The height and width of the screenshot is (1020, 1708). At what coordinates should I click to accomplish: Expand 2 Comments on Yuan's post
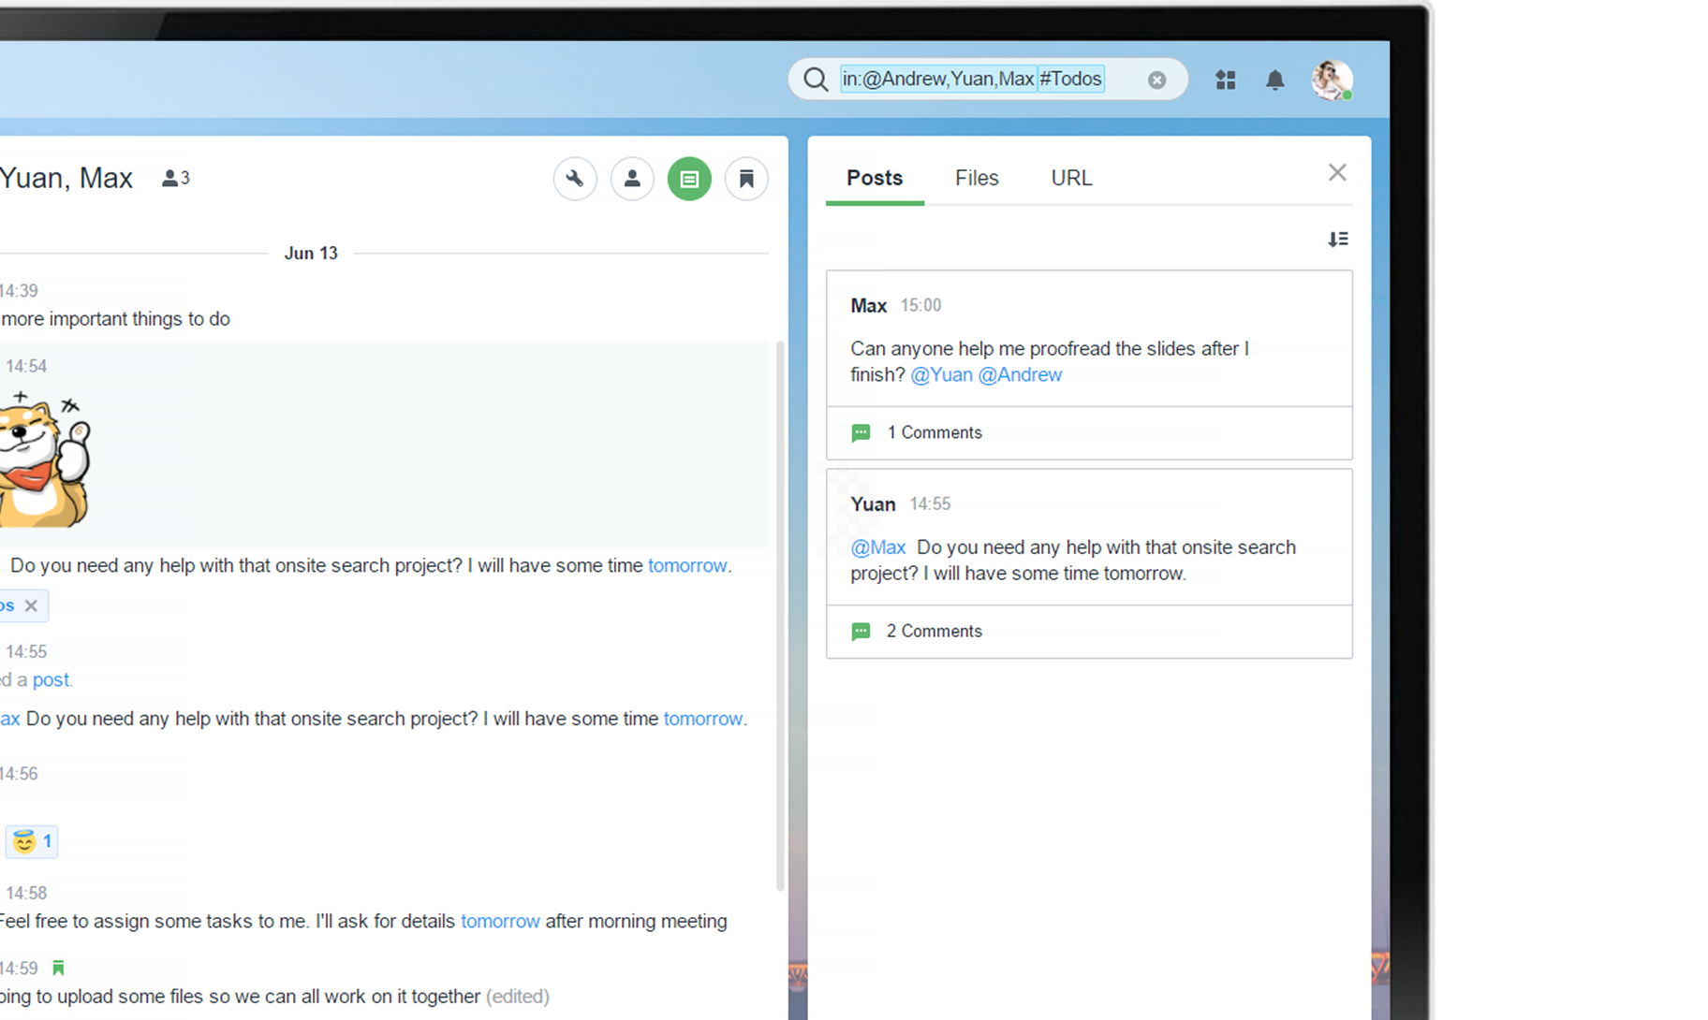coord(934,631)
